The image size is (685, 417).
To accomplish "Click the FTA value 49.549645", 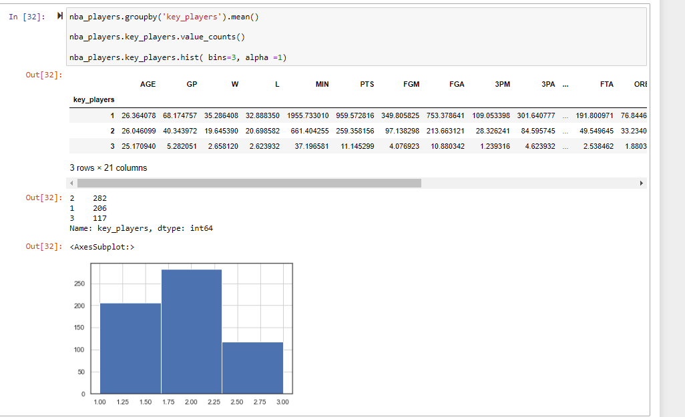I will click(596, 131).
